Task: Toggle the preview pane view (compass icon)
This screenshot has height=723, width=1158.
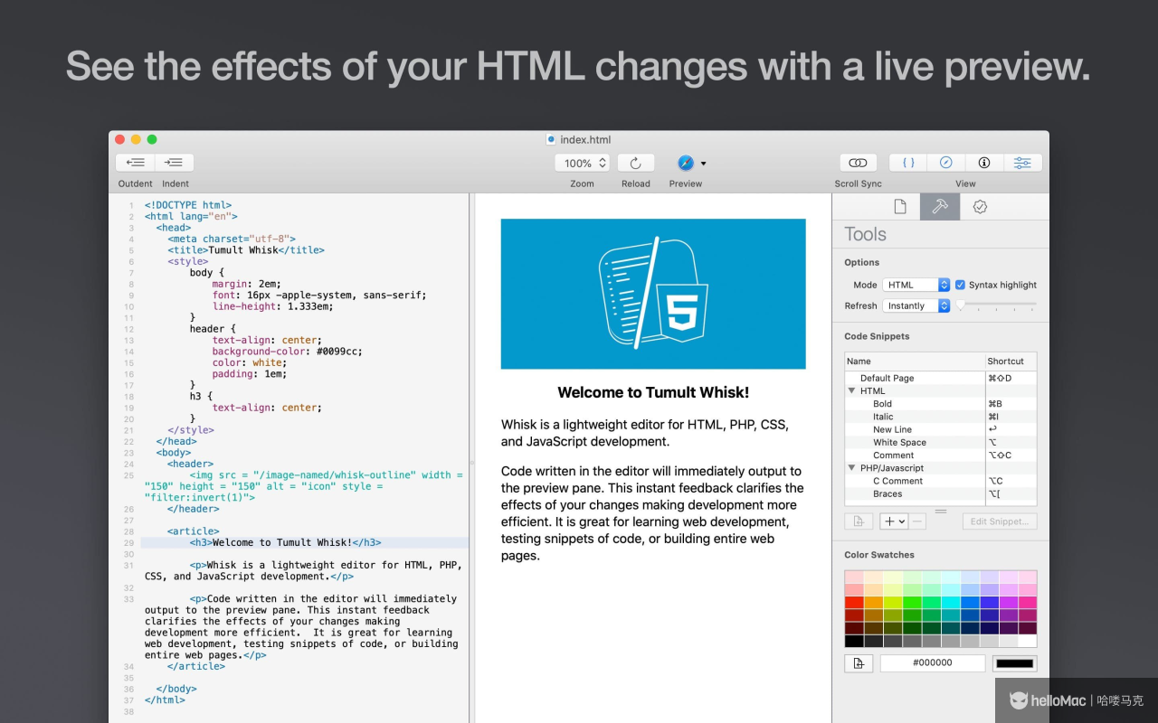Action: click(x=946, y=163)
